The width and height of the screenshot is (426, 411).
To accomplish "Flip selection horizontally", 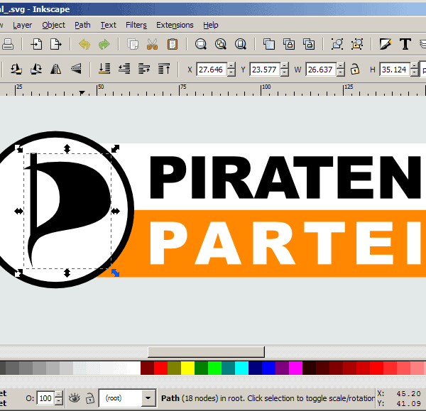I will tap(56, 70).
